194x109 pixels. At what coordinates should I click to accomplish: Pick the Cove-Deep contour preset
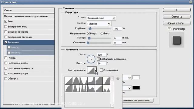click(x=91, y=81)
